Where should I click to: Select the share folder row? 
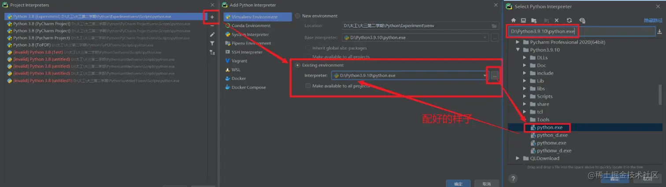click(585, 104)
